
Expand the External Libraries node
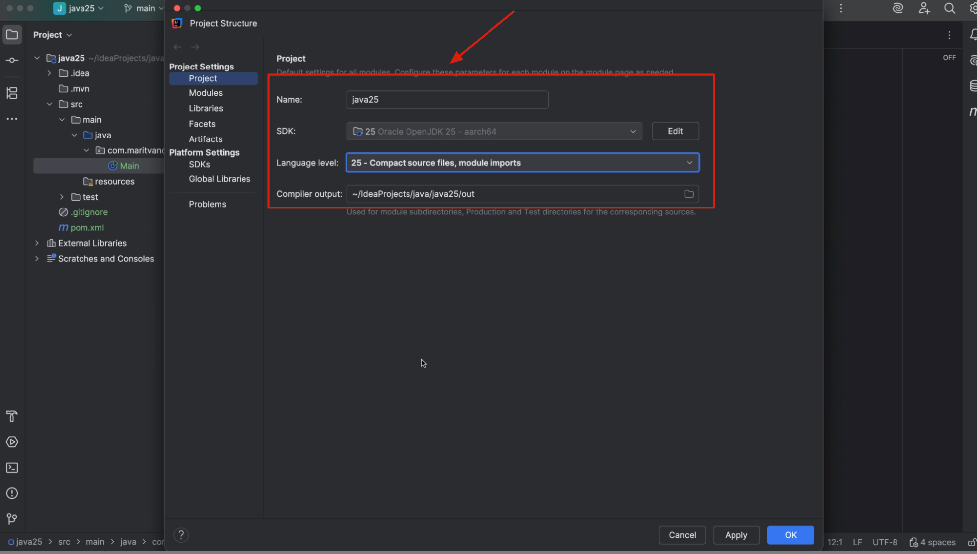(37, 243)
